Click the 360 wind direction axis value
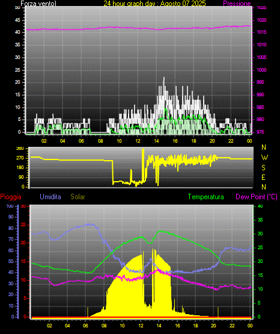The image size is (280, 334). (x=20, y=149)
